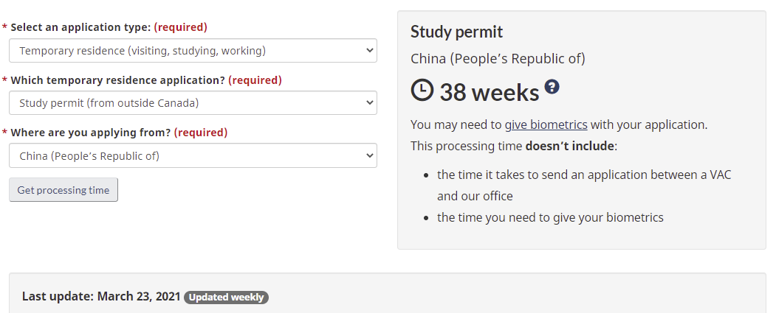Click the bullet about time to give biometrics

pyautogui.click(x=550, y=217)
